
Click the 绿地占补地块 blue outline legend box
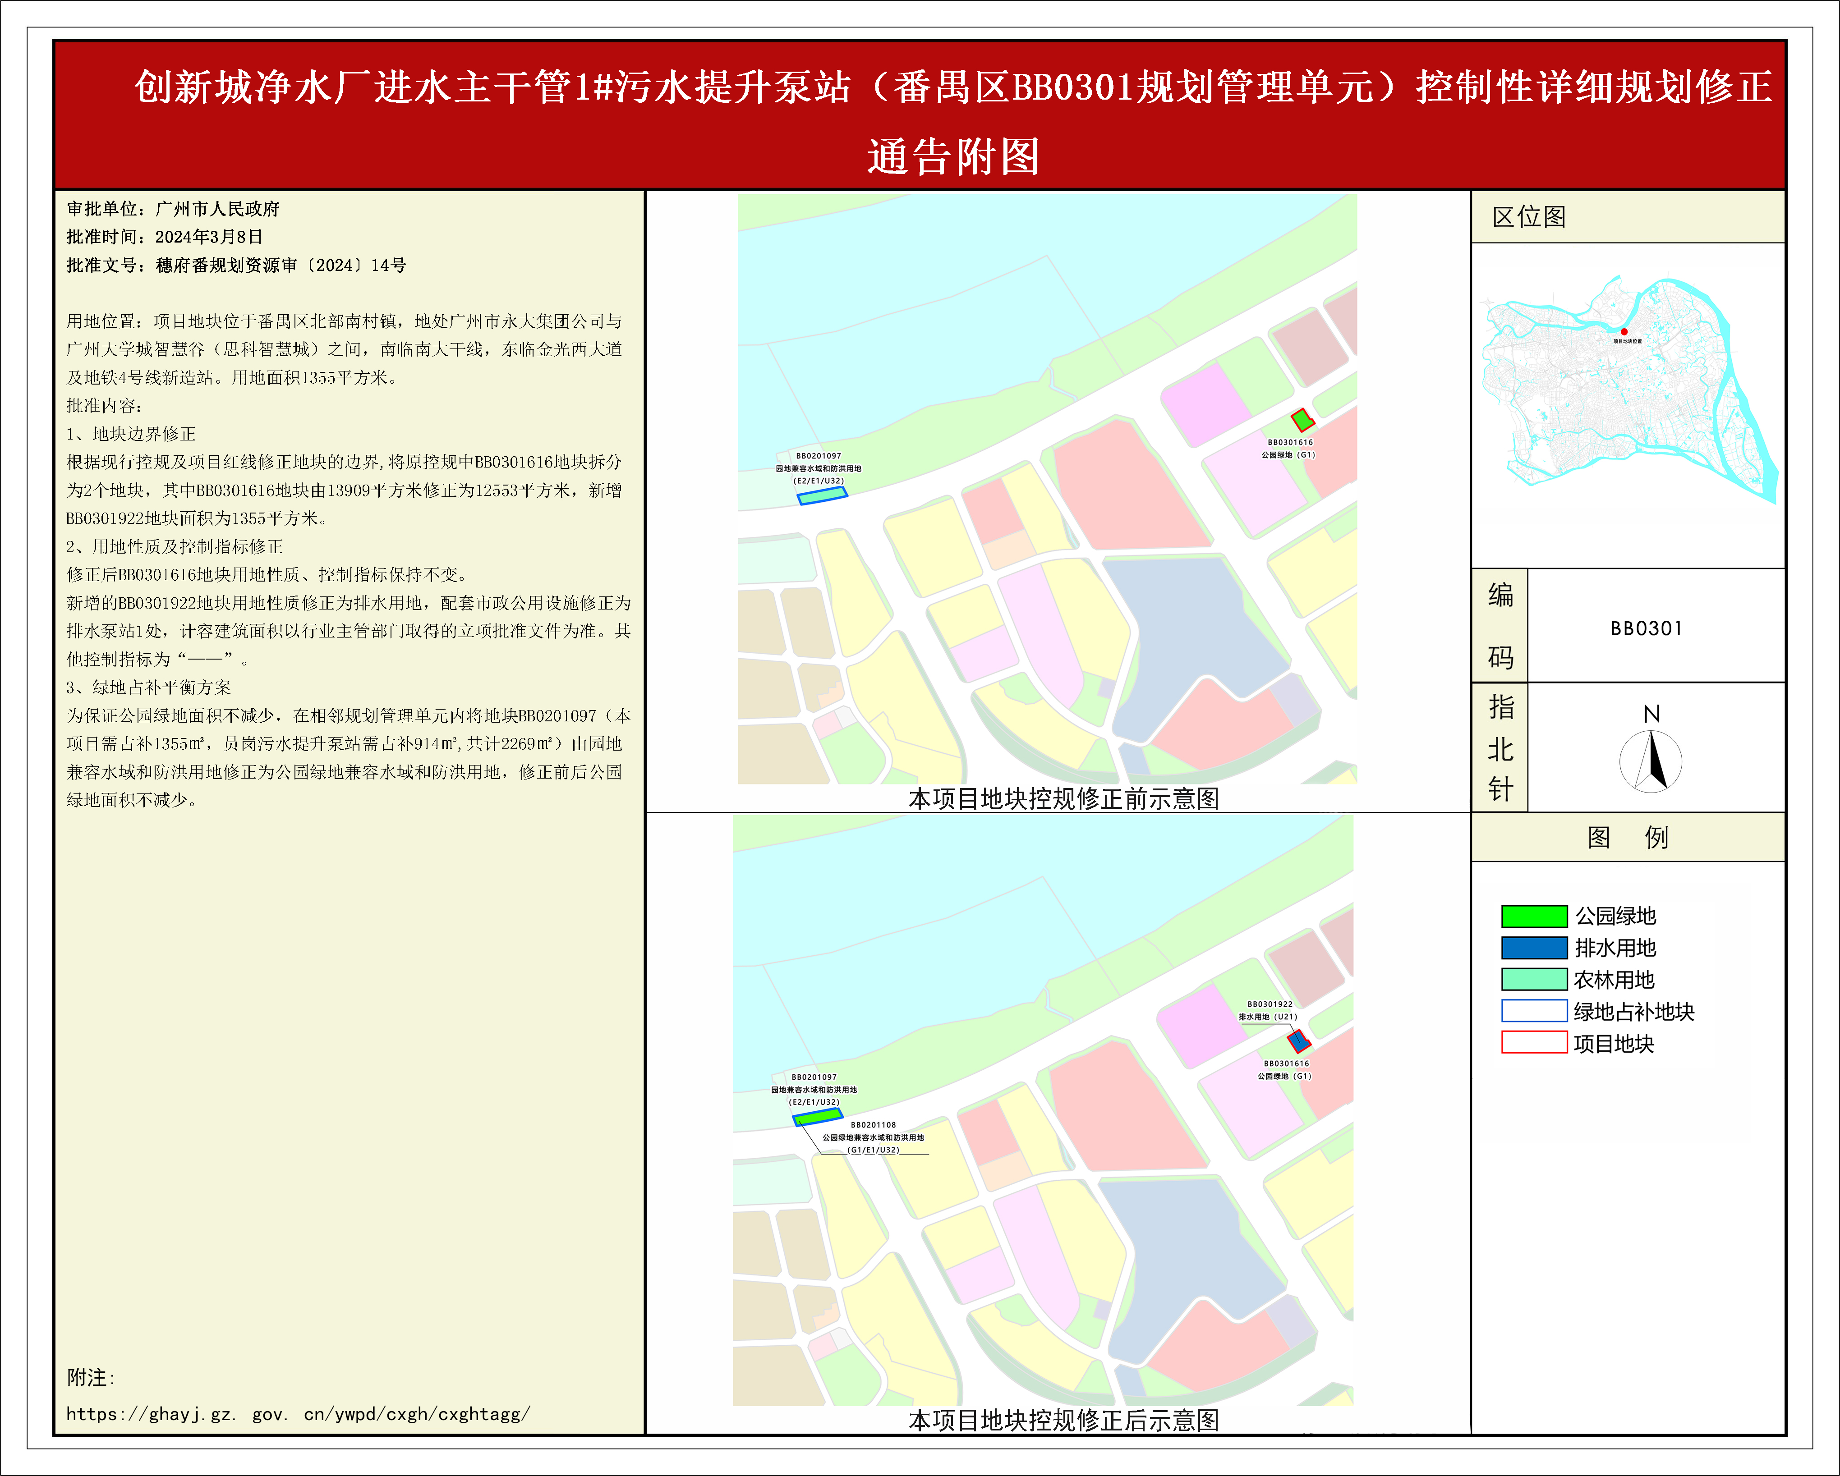[x=1534, y=1011]
